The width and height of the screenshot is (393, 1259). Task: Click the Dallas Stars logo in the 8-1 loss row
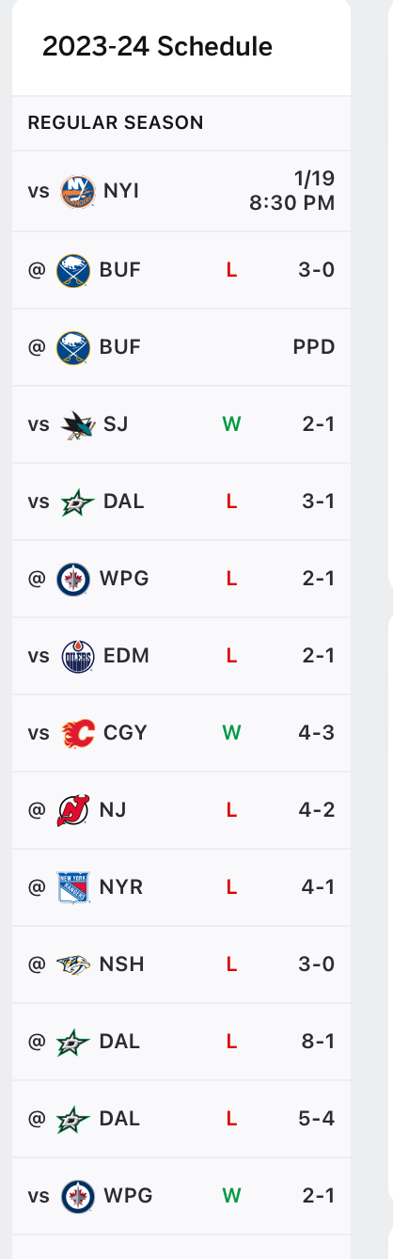coord(72,1042)
